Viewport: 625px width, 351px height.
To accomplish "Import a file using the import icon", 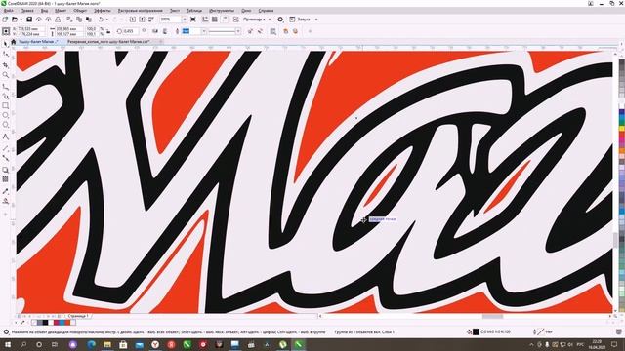I will coord(133,19).
